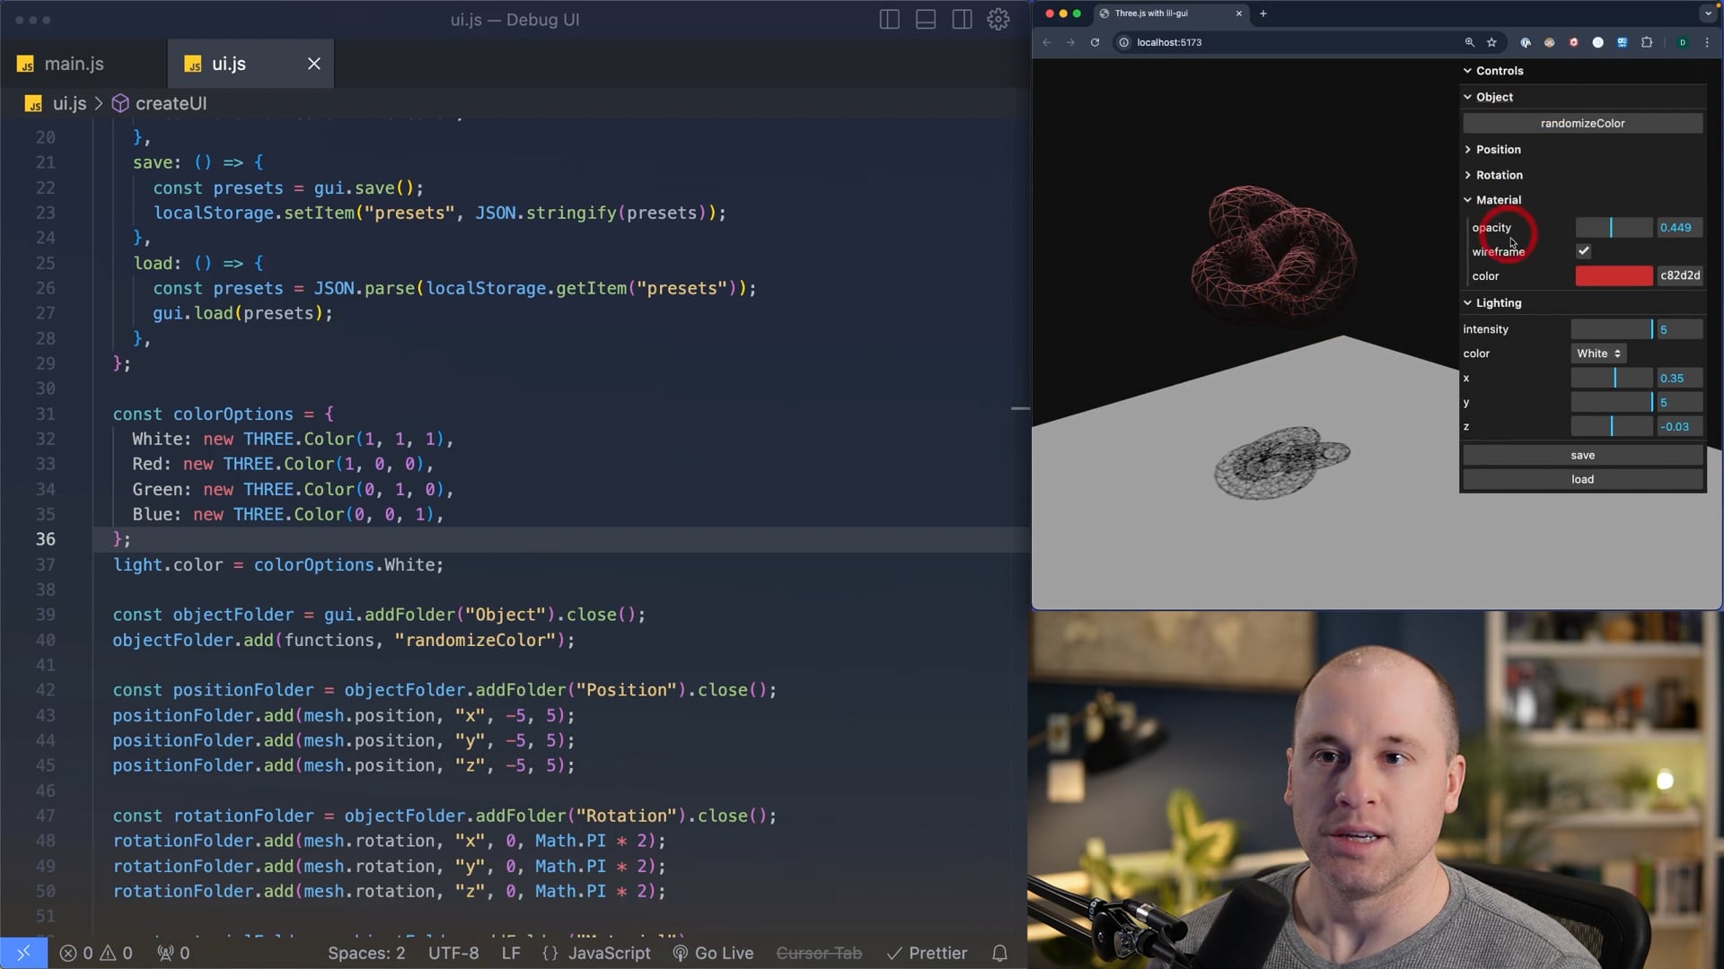This screenshot has width=1724, height=969.
Task: Adjust the light z position slider
Action: click(1612, 427)
